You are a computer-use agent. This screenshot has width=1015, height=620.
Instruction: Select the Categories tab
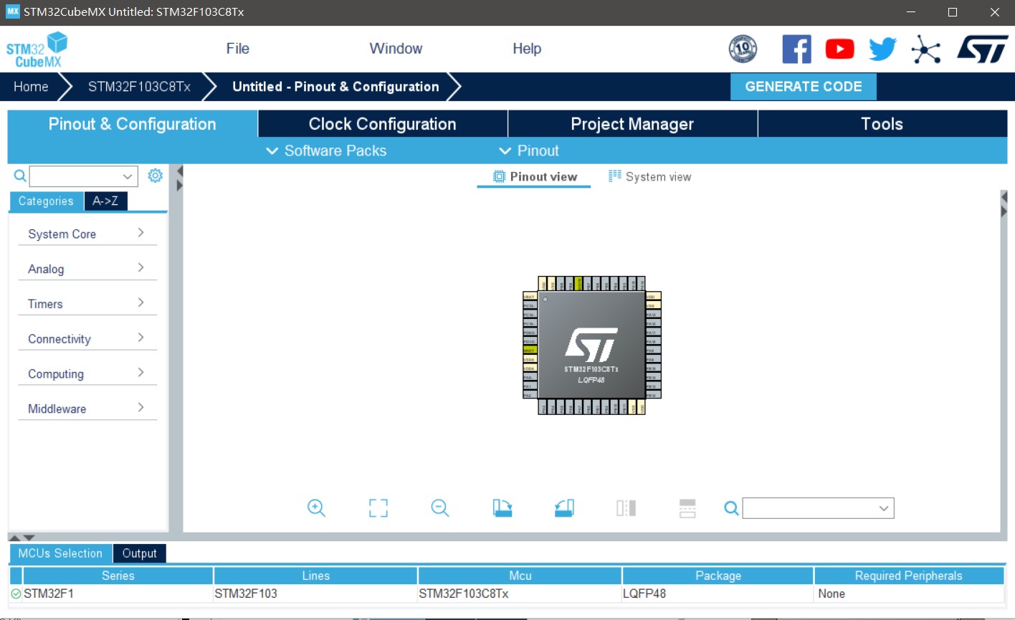click(46, 201)
